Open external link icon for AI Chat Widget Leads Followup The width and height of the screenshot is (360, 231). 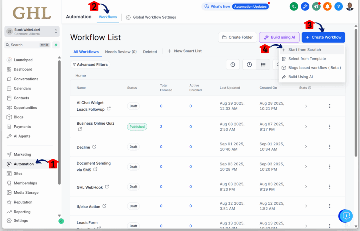pos(109,108)
